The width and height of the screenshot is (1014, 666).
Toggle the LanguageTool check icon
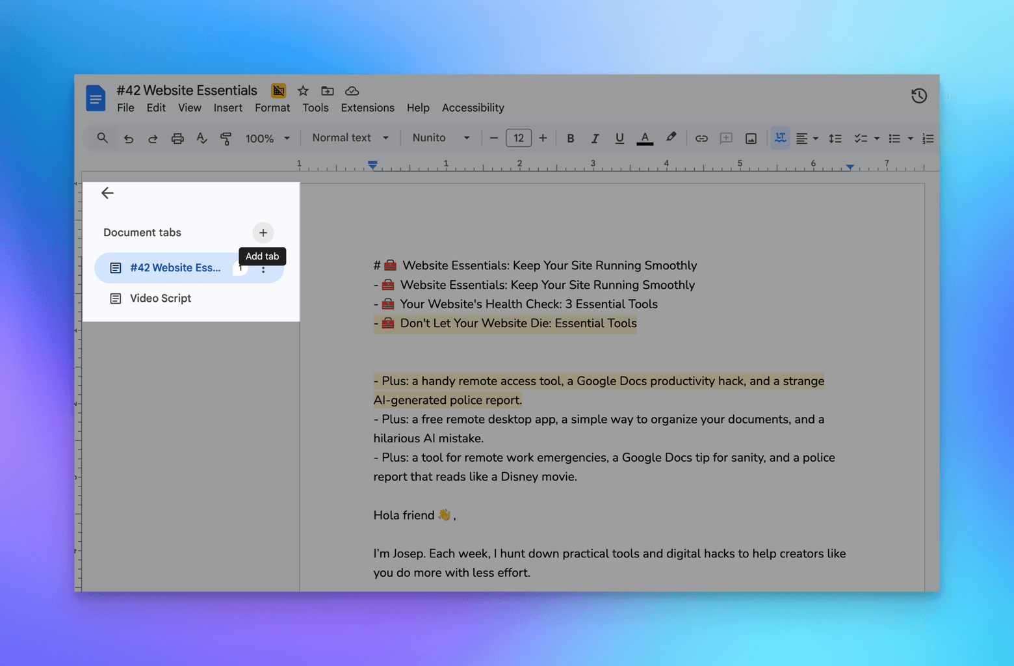coord(779,138)
